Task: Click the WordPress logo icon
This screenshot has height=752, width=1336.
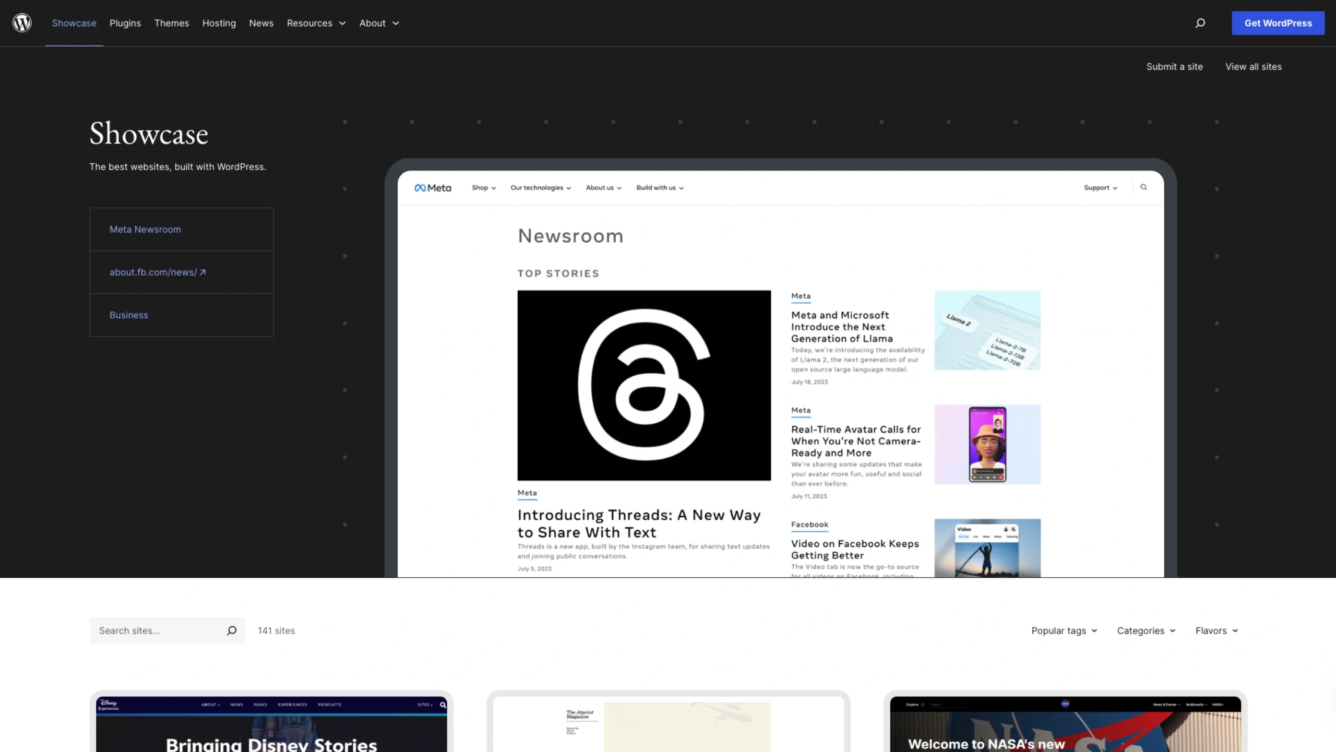Action: [22, 23]
